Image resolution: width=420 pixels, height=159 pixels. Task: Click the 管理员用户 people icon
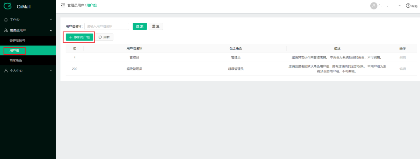tap(6, 30)
